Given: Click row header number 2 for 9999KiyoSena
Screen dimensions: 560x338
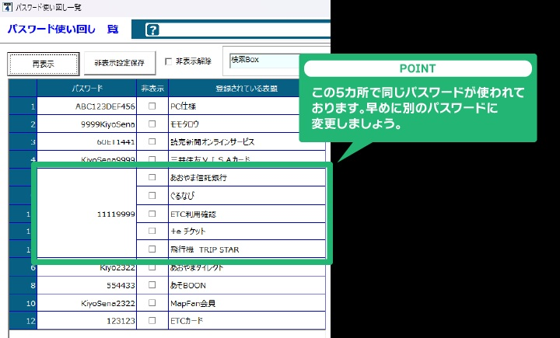Looking at the screenshot, I should pyautogui.click(x=23, y=124).
